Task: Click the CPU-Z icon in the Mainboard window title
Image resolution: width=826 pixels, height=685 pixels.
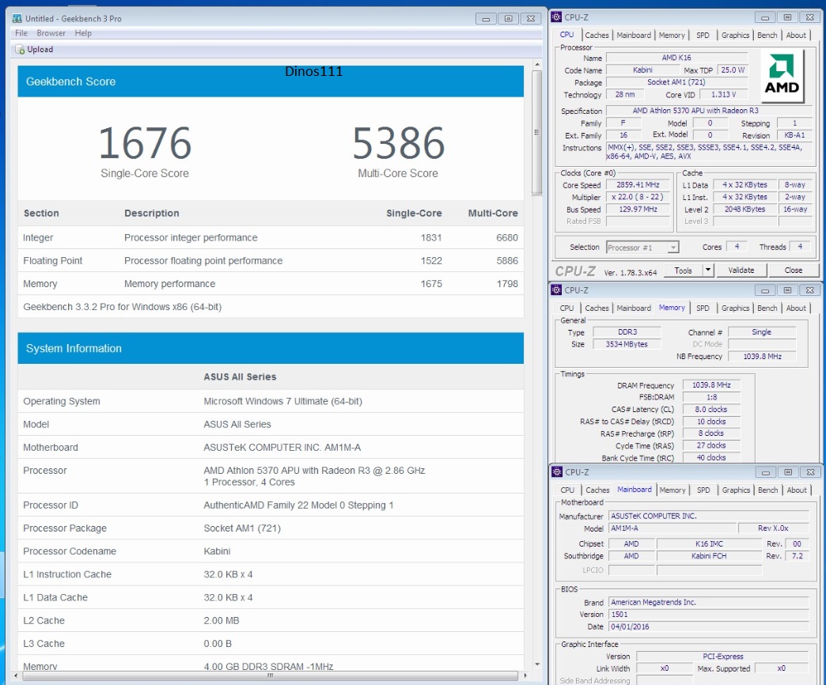Action: point(557,471)
